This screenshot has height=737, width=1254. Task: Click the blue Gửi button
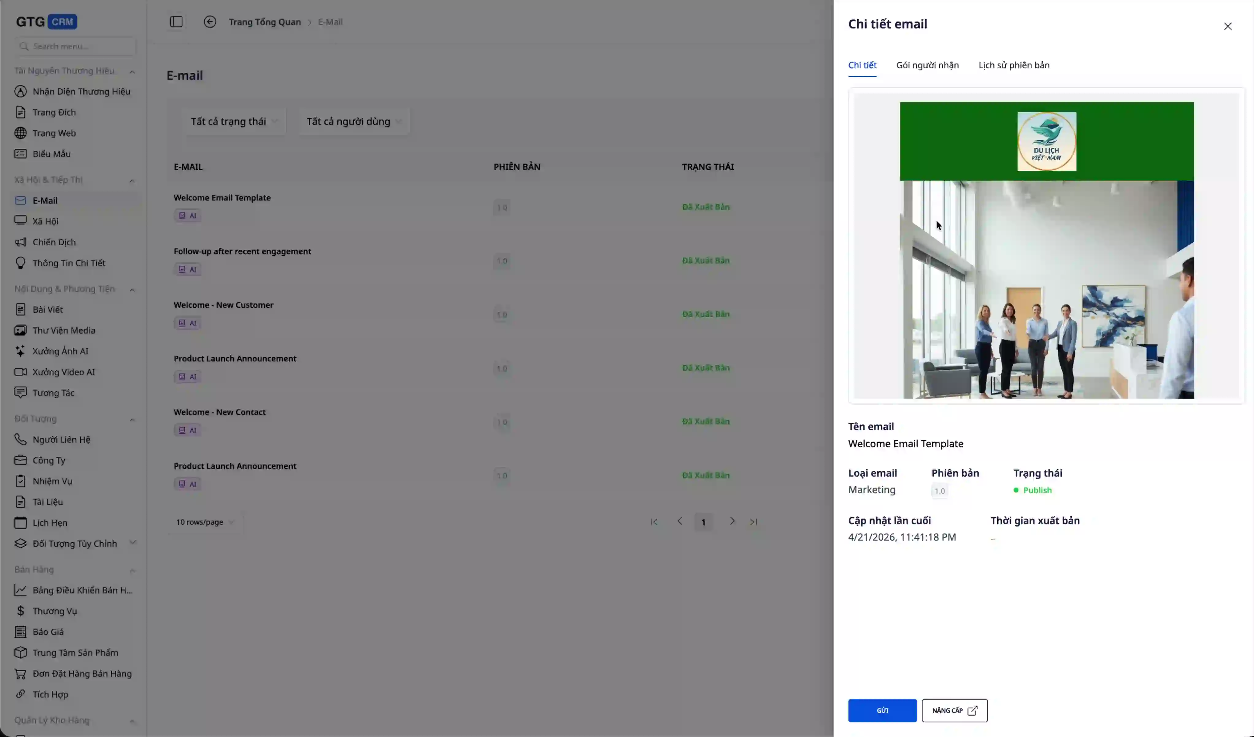pyautogui.click(x=882, y=711)
